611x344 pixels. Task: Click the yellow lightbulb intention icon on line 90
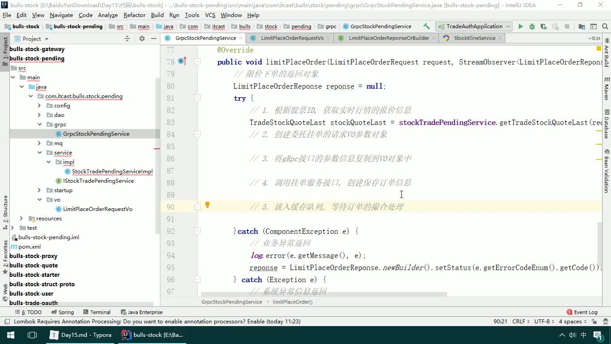[x=207, y=205]
